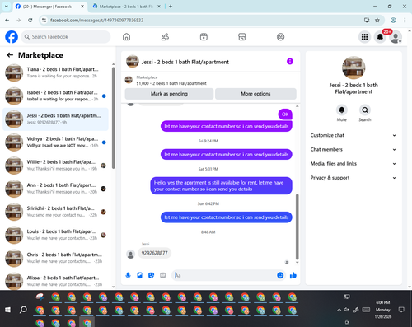Open the Reels video icon in navigation
Screen dimensions: 412x327
pos(204,37)
